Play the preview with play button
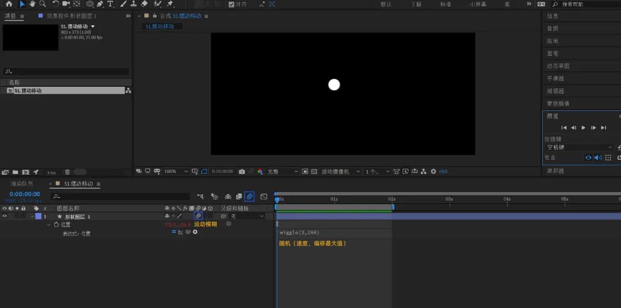This screenshot has height=308, width=621. (584, 128)
